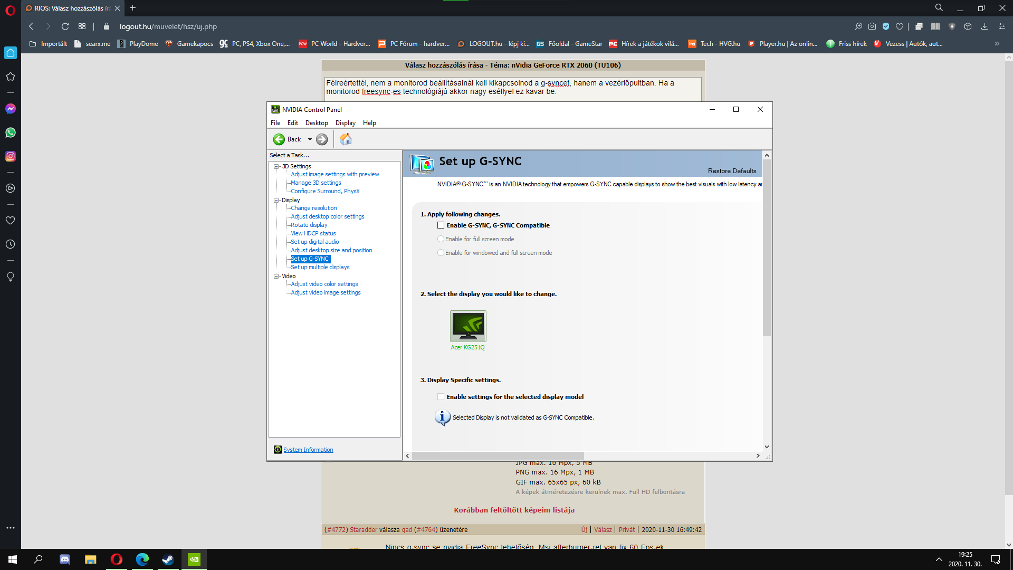Enable G-SYNC, G-SYNC Compatible checkbox

(x=441, y=225)
